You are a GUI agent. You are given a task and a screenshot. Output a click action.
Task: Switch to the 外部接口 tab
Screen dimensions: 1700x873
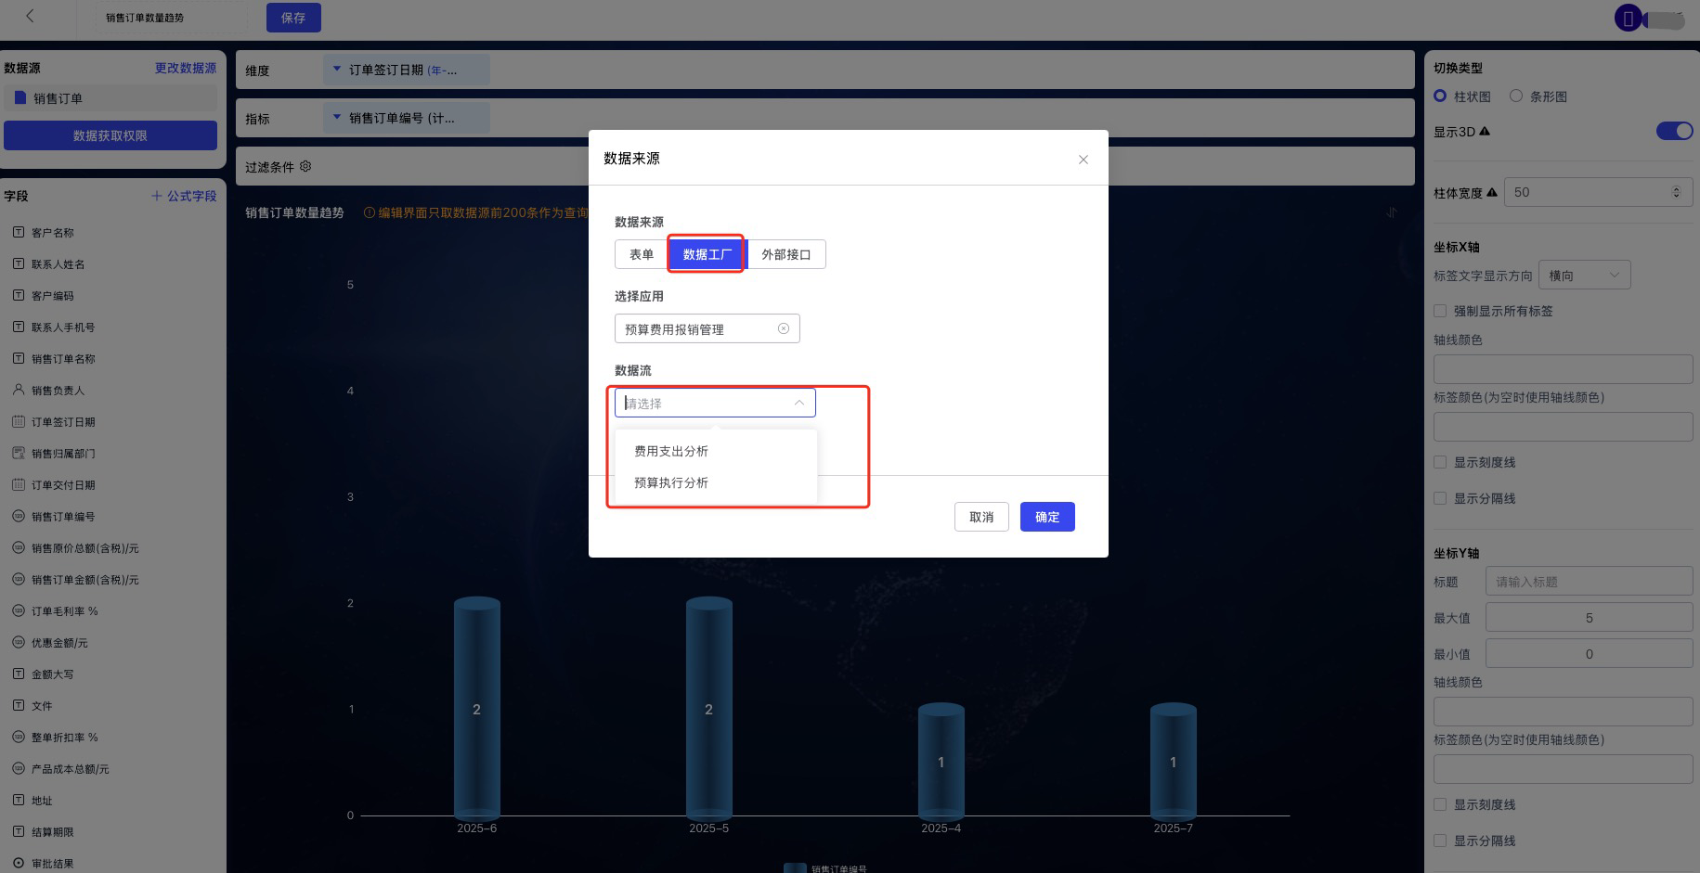pyautogui.click(x=785, y=254)
